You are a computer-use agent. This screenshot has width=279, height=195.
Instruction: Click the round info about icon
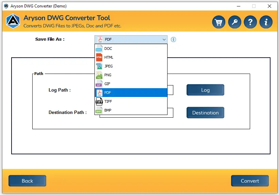(266, 22)
